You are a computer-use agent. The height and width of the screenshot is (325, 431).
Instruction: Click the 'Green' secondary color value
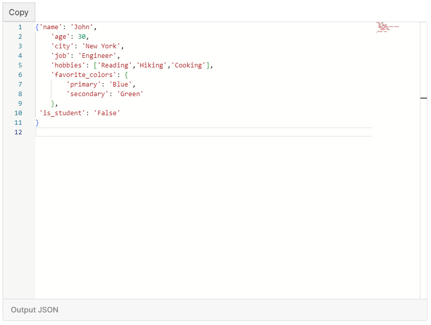130,94
